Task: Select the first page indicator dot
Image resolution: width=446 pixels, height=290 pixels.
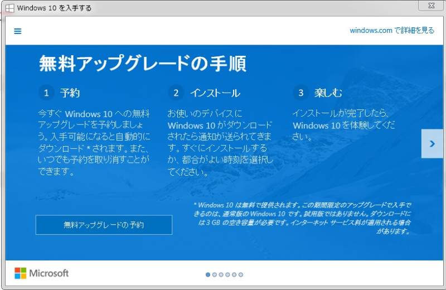Action: (x=208, y=274)
